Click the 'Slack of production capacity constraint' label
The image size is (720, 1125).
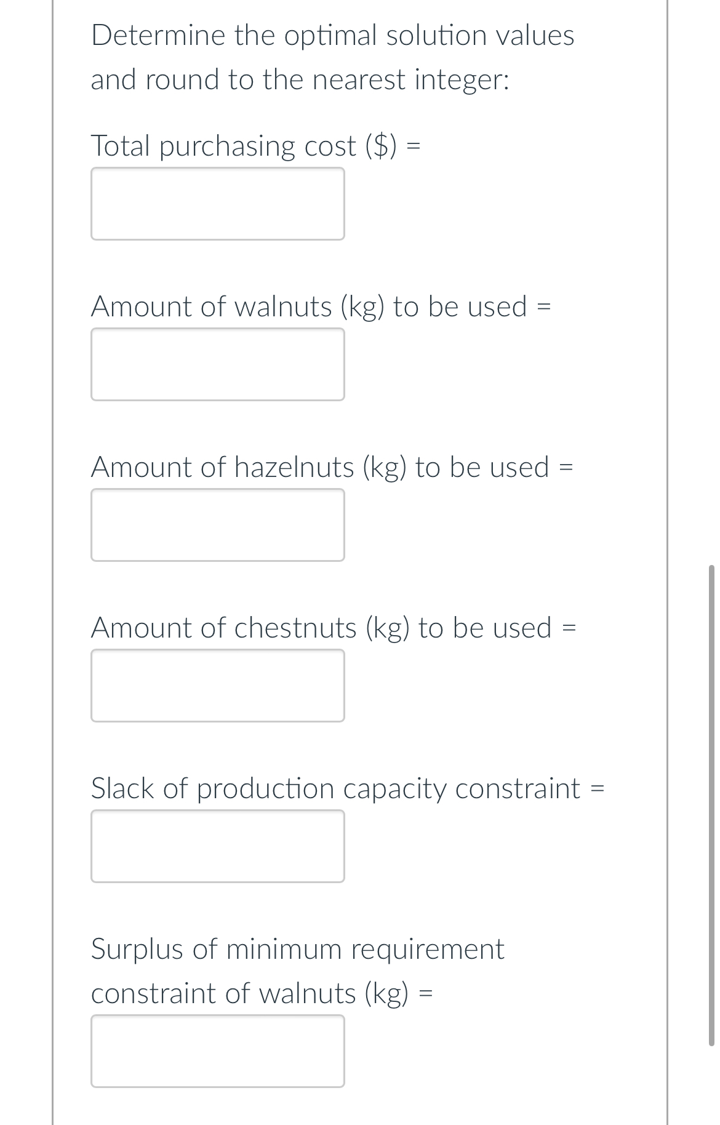pyautogui.click(x=336, y=789)
